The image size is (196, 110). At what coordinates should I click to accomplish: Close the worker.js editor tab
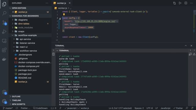(x=70, y=3)
